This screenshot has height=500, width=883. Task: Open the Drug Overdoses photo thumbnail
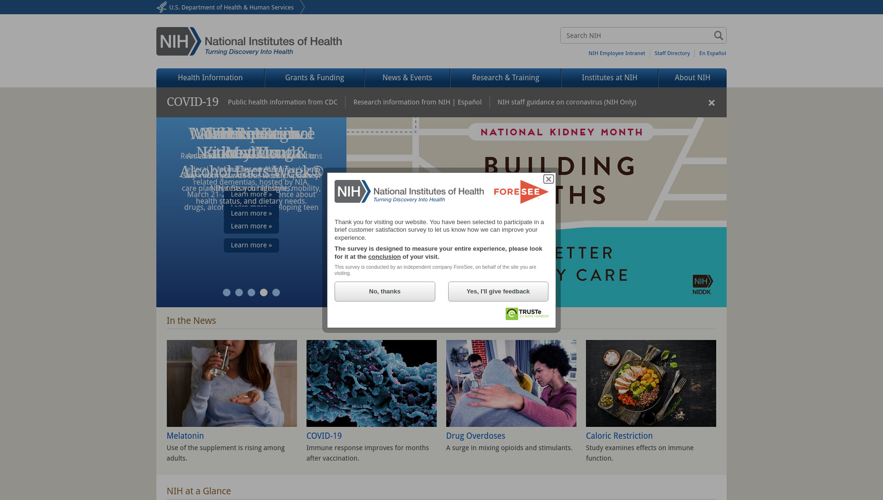pyautogui.click(x=511, y=383)
